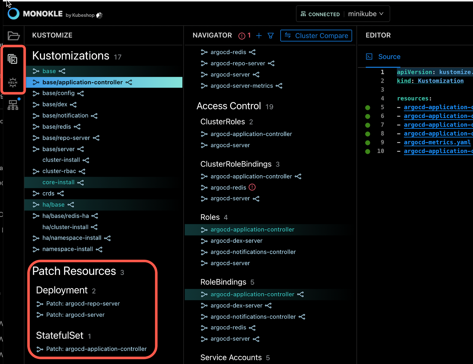Click outgoing links icon for namespace-install
The height and width of the screenshot is (364, 473).
click(x=99, y=249)
